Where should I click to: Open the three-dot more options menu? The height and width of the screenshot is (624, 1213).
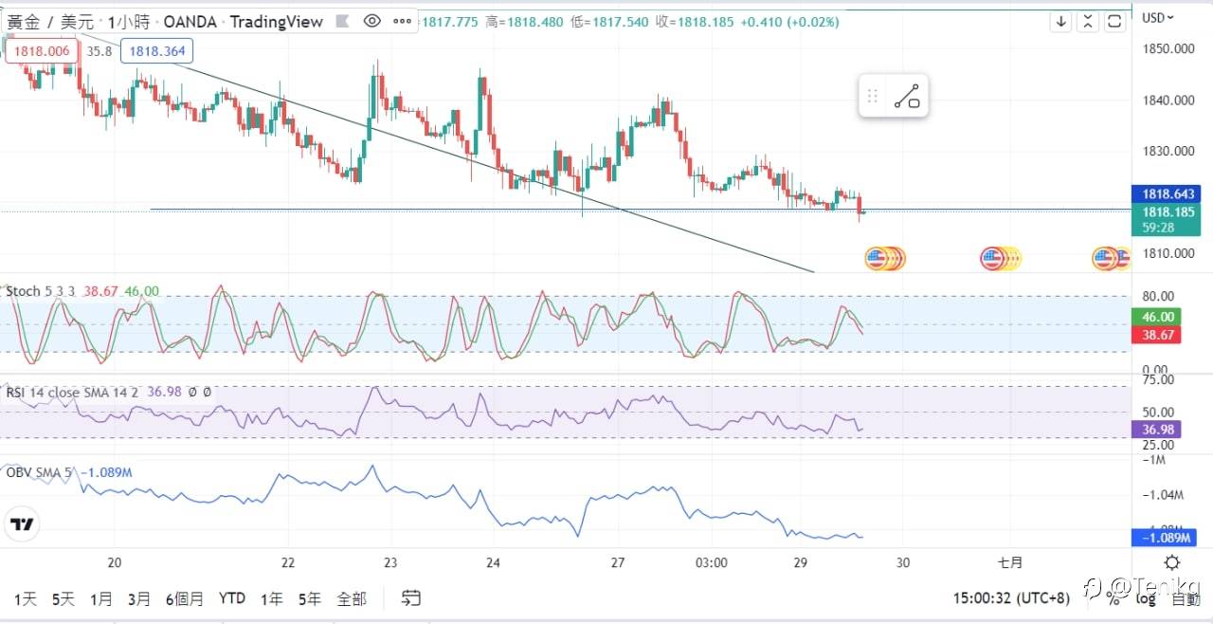pyautogui.click(x=403, y=20)
